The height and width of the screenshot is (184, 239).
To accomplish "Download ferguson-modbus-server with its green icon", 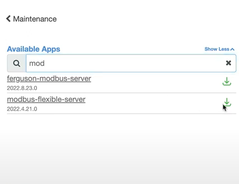I will [x=227, y=81].
